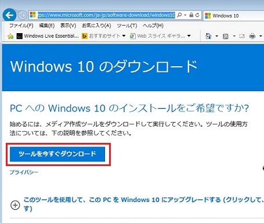
Task: Click the search magnifier in the address bar
Action: 179,15
